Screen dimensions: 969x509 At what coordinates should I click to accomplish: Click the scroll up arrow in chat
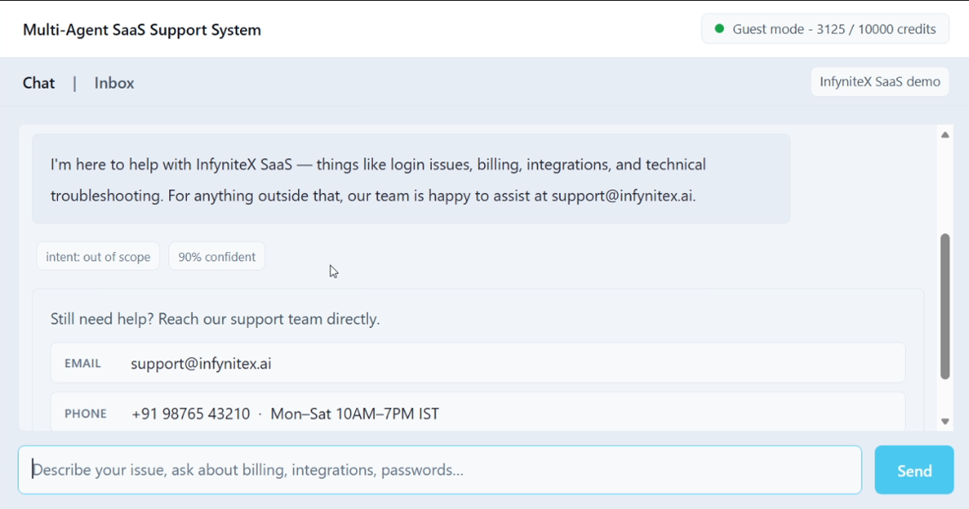tap(945, 135)
